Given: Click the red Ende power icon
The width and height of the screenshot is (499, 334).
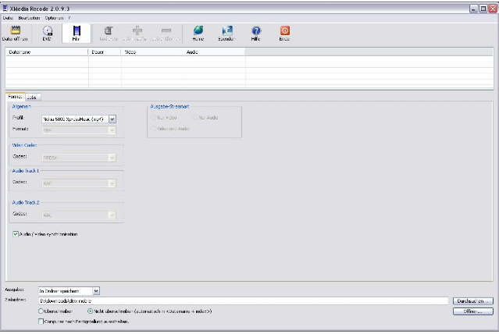Looking at the screenshot, I should (x=285, y=30).
